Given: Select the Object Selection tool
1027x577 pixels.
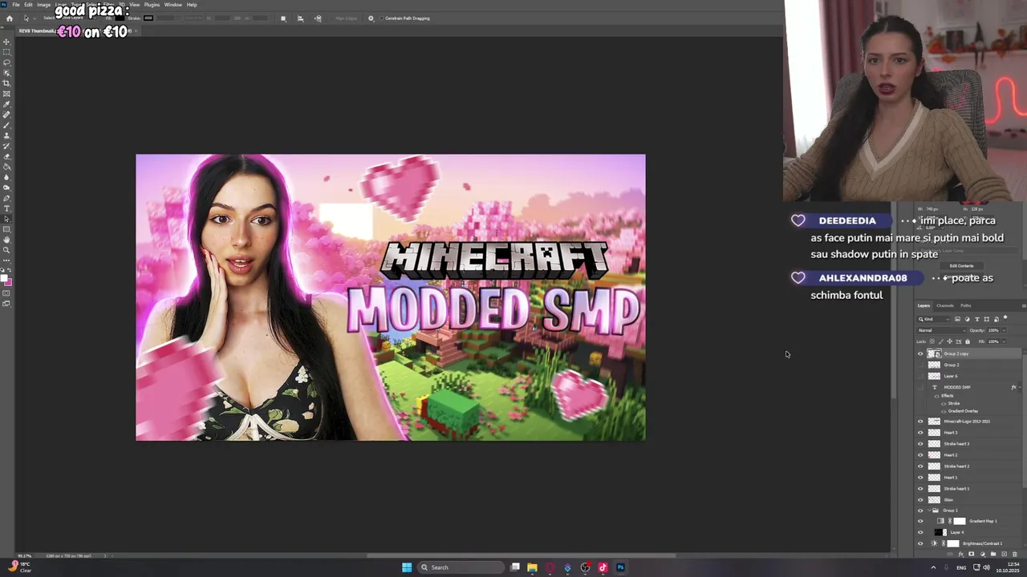Looking at the screenshot, I should pos(6,72).
